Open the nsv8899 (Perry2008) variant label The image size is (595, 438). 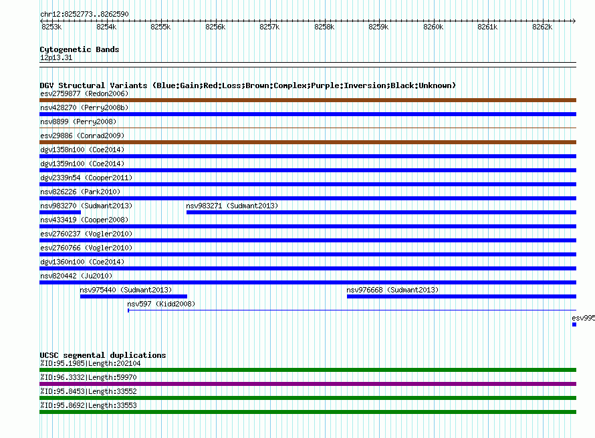[78, 122]
